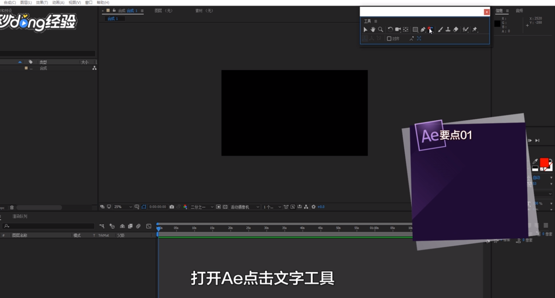Open Graph Editor icon in timeline
555x298 pixels.
[x=149, y=226]
